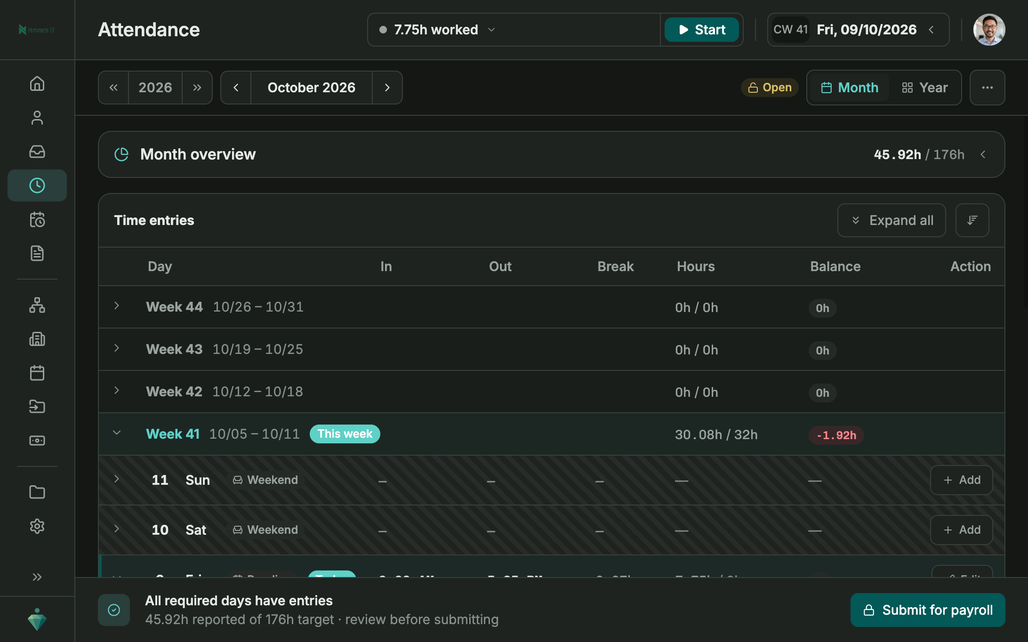Switch to Year view
Screen dimensions: 1028x642
pyautogui.click(x=925, y=88)
